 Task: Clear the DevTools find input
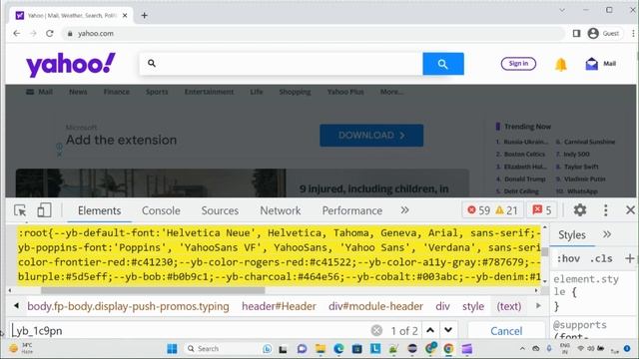pos(376,330)
